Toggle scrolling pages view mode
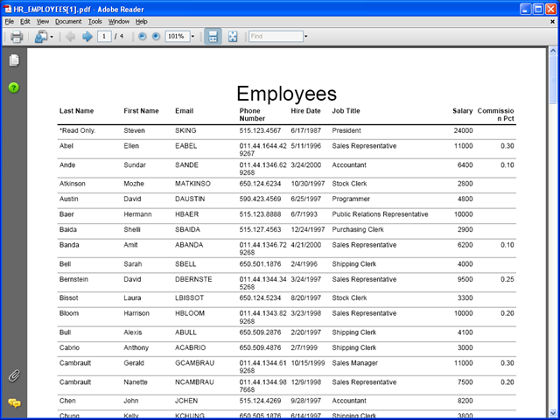The height and width of the screenshot is (420, 560). [213, 37]
